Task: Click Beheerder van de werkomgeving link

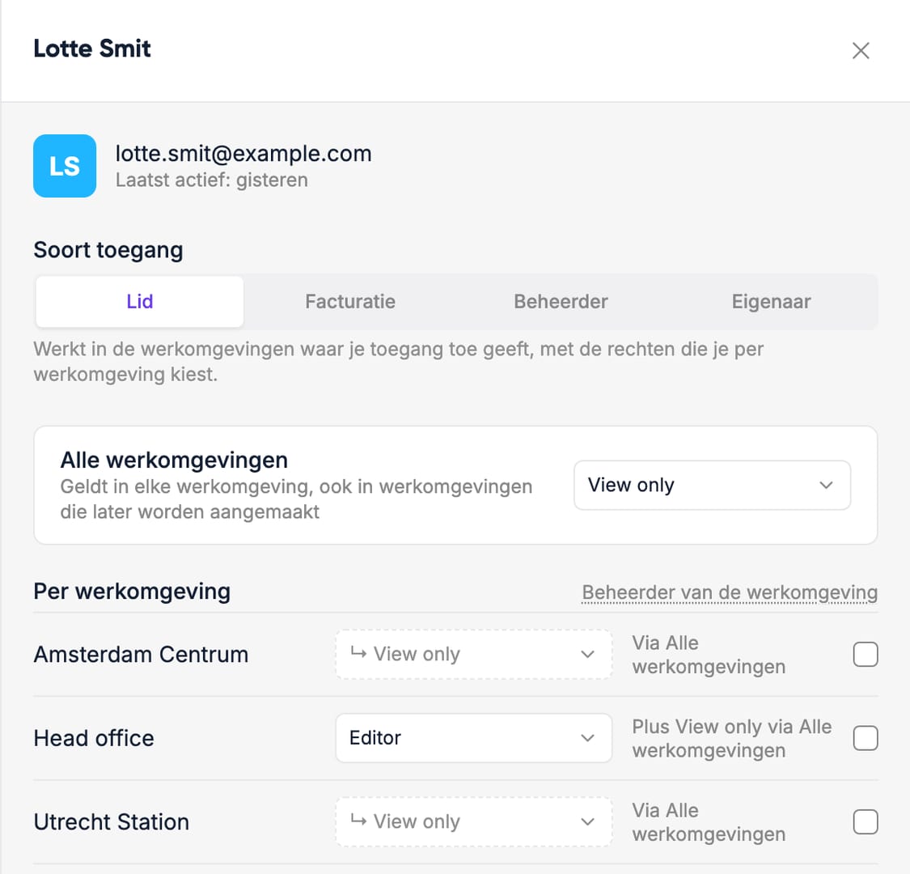Action: tap(730, 592)
